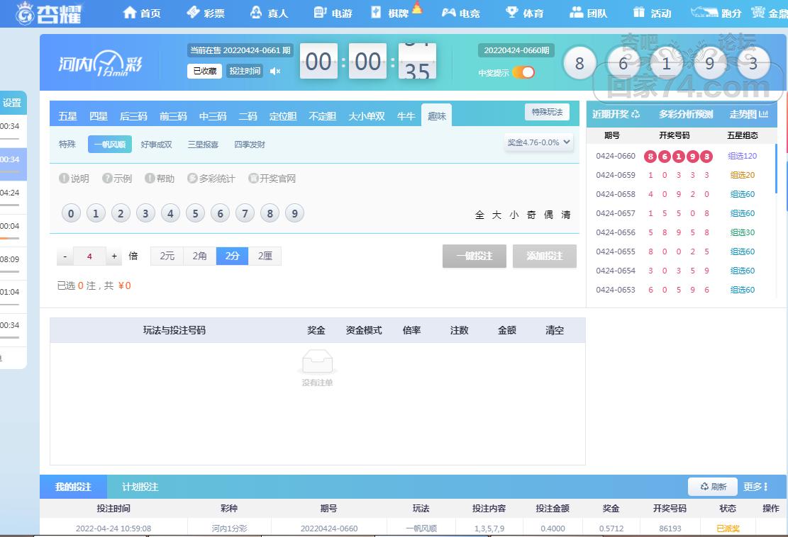
Task: Click 组选20 in row 0424-0659
Action: tap(743, 175)
